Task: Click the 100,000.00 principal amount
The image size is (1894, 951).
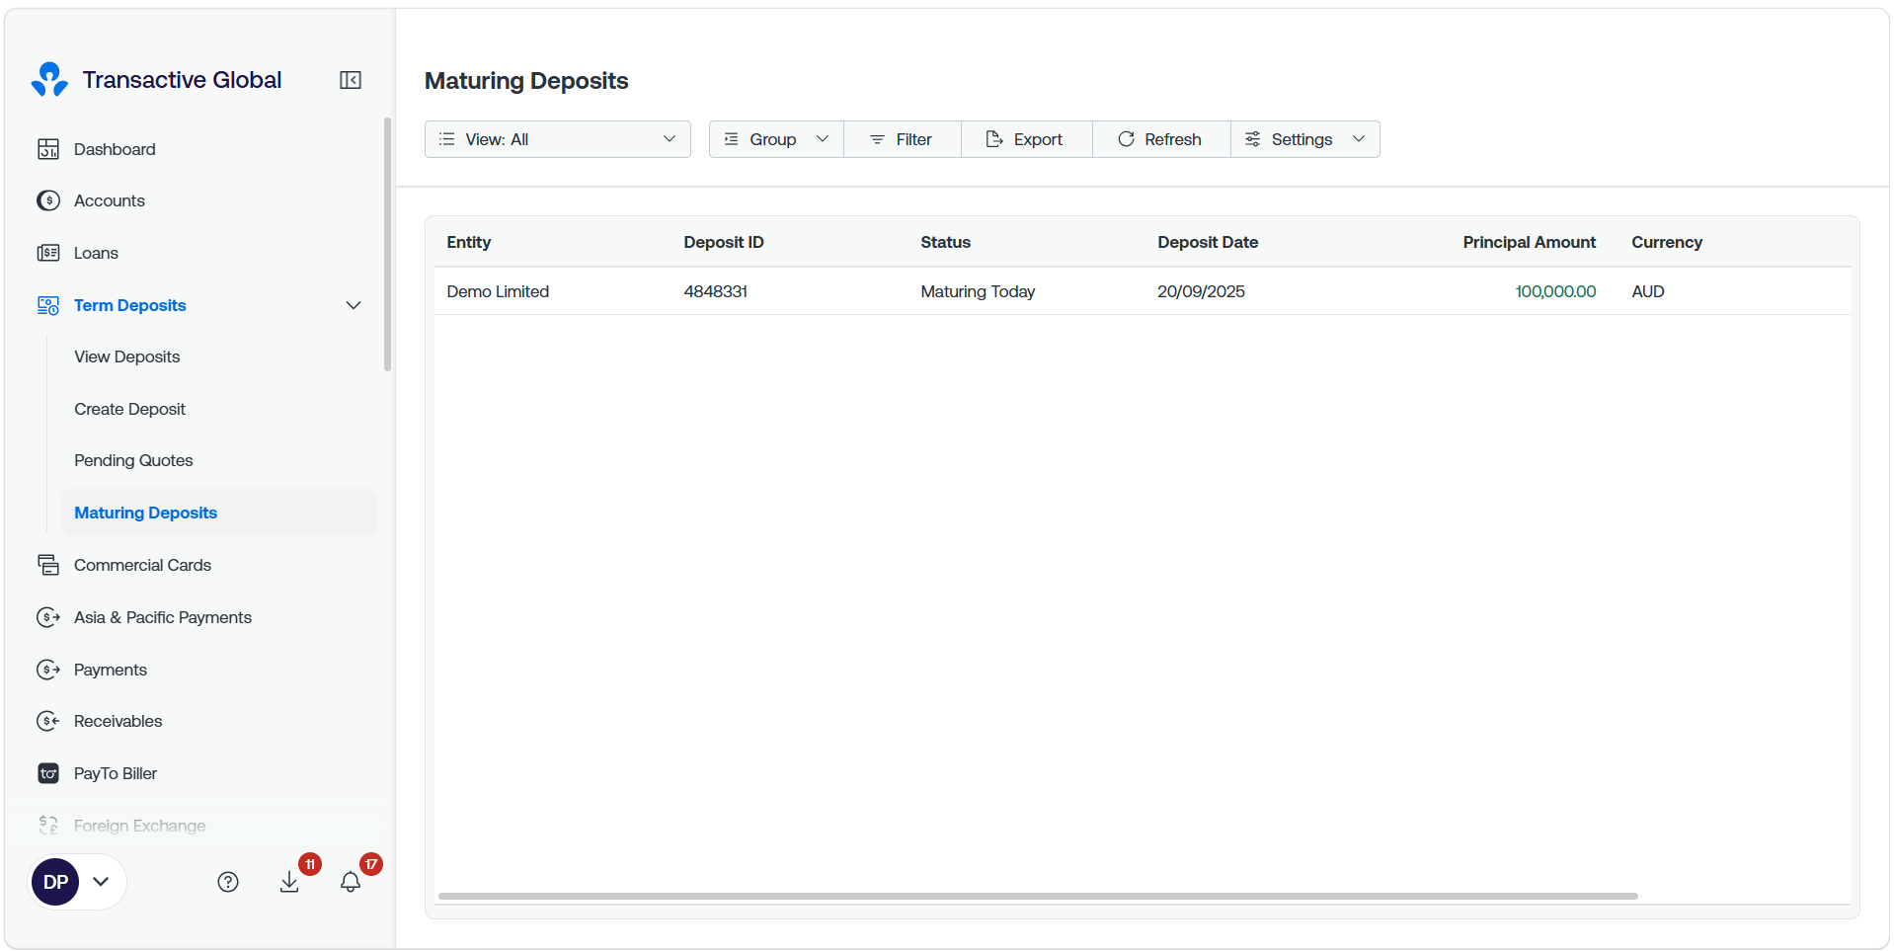Action: click(x=1555, y=291)
